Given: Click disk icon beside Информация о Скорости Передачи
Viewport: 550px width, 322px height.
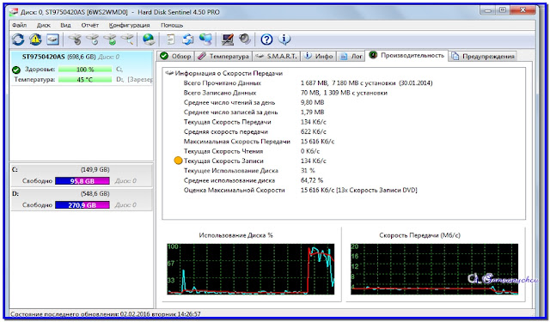Looking at the screenshot, I should coord(169,73).
